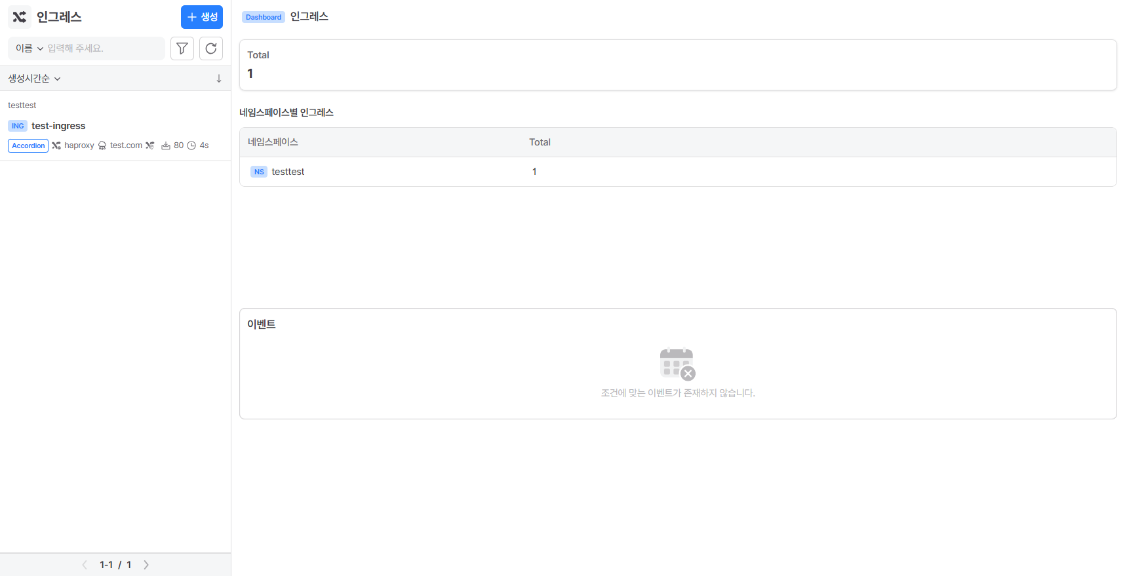
Task: Go to next page of list
Action: [x=146, y=565]
